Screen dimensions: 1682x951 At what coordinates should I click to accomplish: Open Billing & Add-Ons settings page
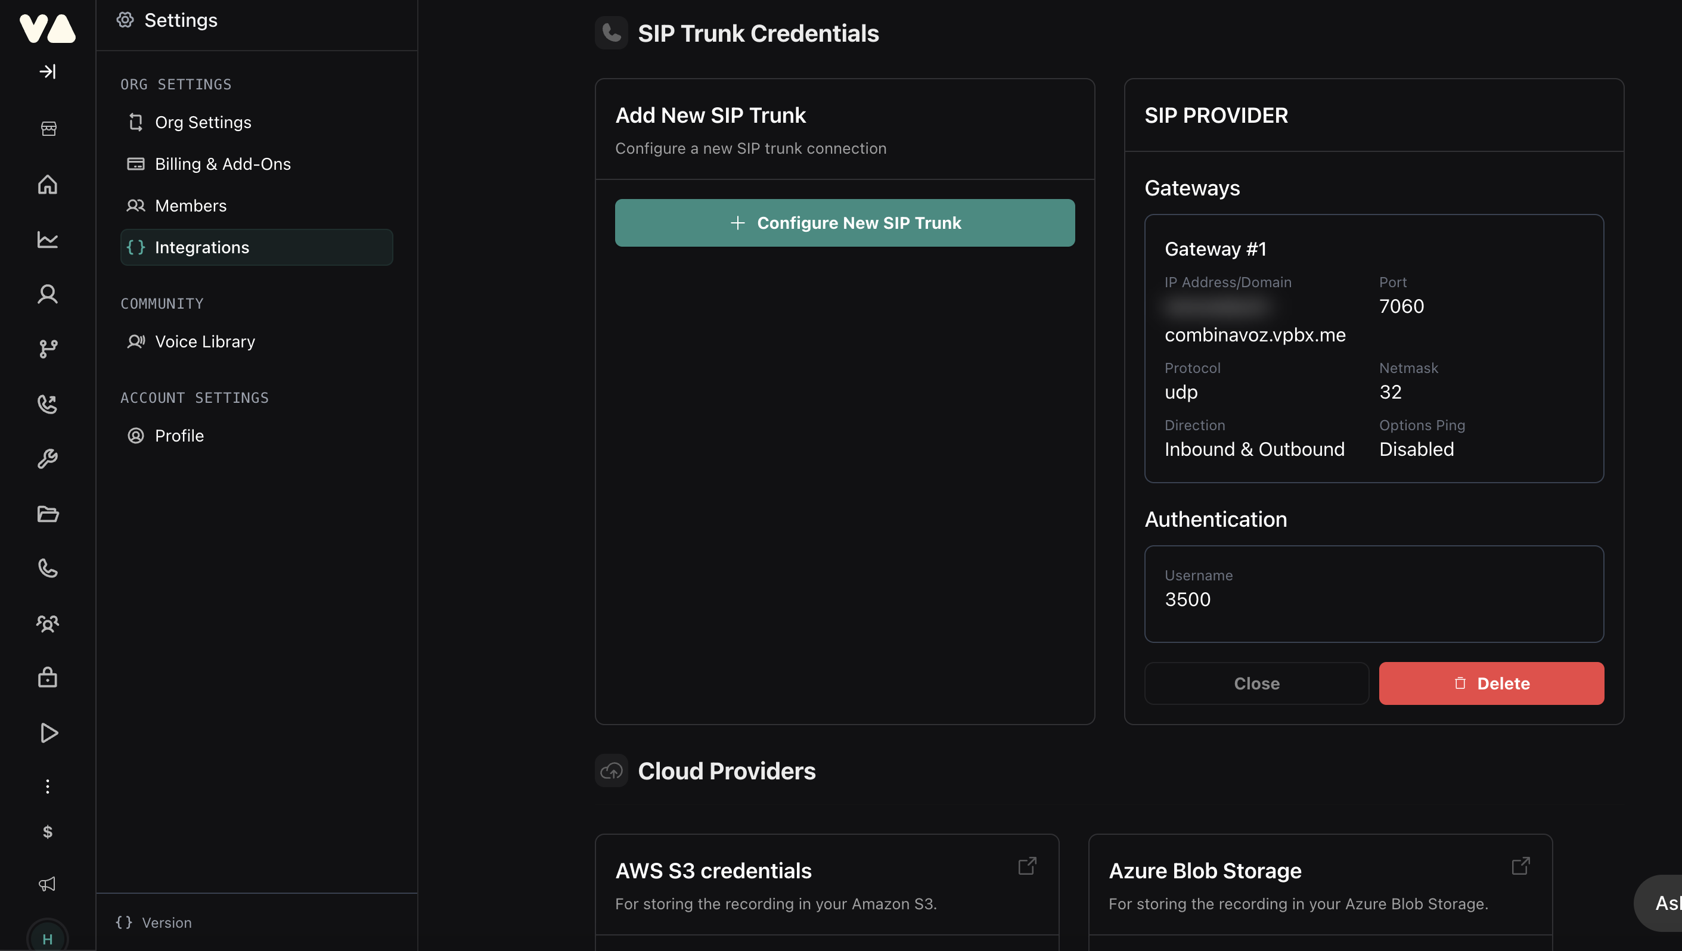coord(222,164)
